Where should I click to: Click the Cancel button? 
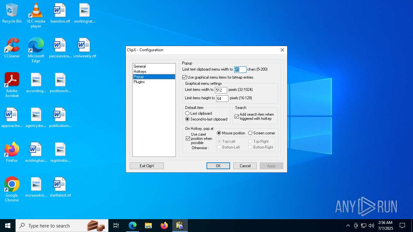point(245,166)
